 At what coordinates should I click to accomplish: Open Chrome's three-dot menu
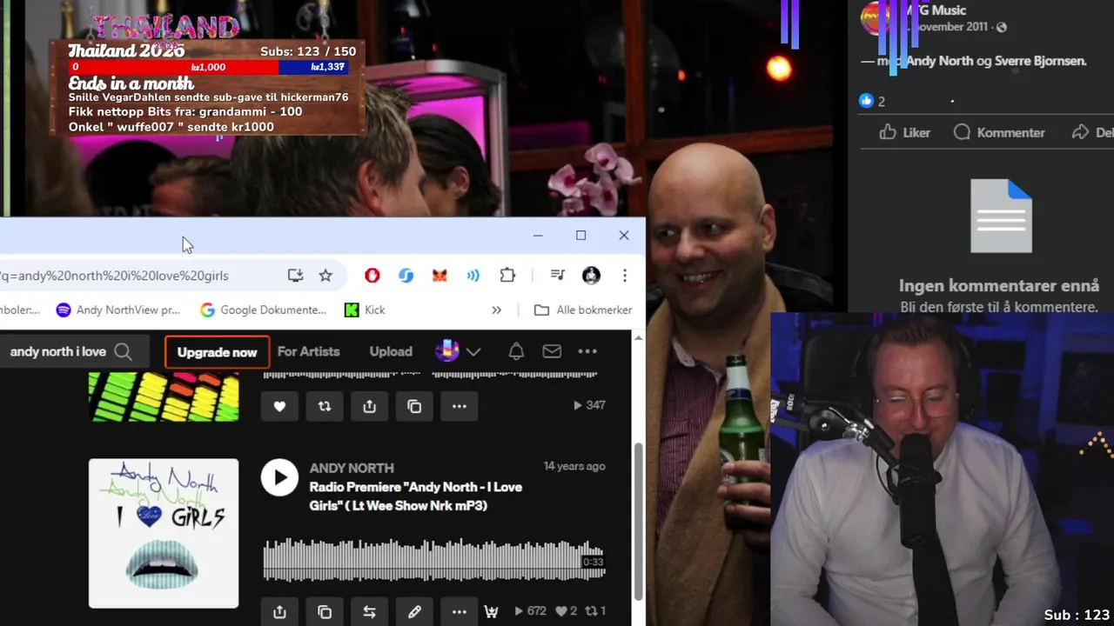tap(625, 276)
